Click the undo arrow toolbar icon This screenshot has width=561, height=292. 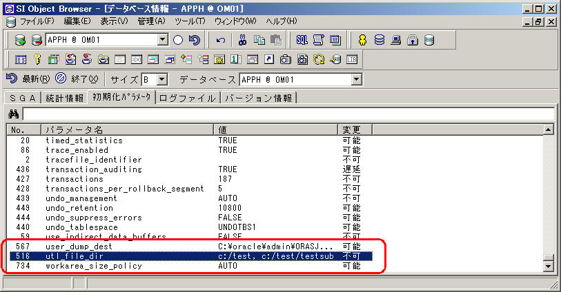coord(221,40)
